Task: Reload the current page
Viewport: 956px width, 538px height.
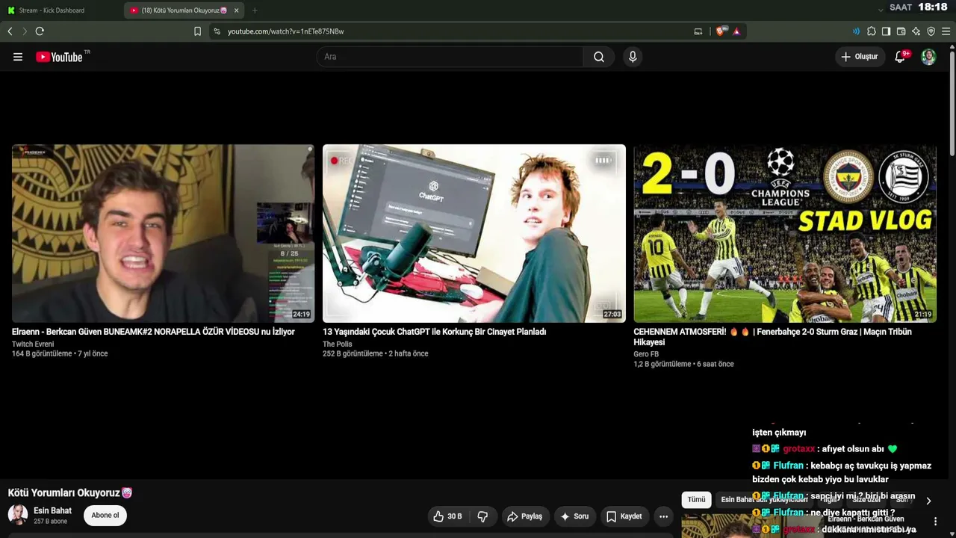Action: (x=40, y=31)
